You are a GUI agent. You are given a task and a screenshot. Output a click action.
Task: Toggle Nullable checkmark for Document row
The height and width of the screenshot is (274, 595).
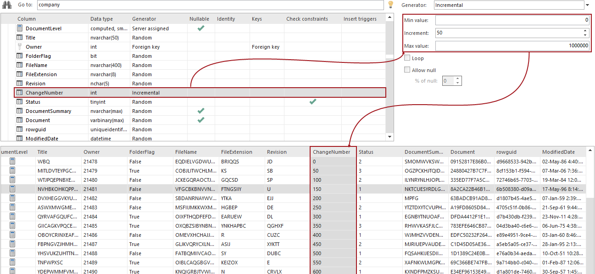point(200,120)
